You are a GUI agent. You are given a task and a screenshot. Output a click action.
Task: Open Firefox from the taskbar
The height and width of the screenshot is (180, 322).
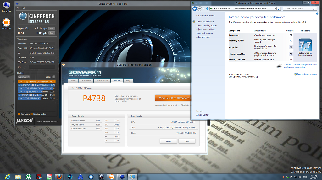click(59, 177)
